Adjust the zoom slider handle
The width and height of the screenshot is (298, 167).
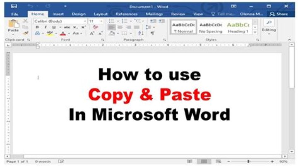pyautogui.click(x=248, y=162)
